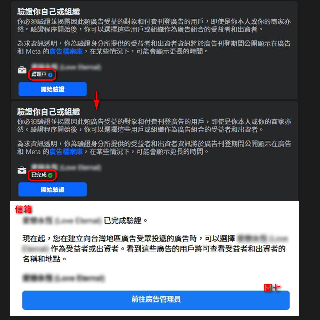Open 廣告檔案庫 link in the lower panel

(x=66, y=152)
